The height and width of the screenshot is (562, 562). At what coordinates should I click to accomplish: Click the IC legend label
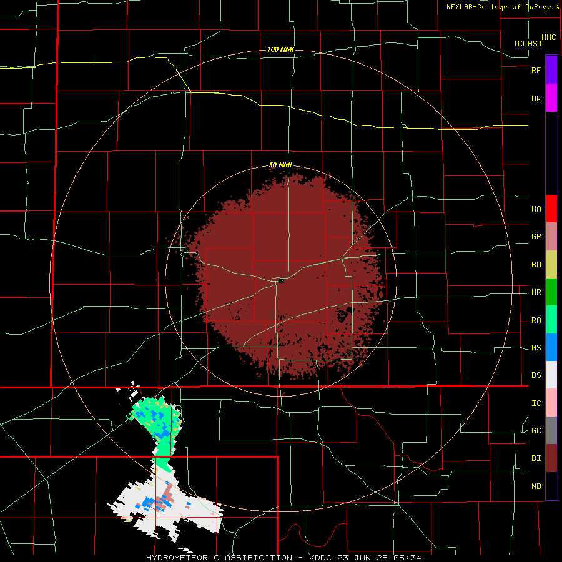click(x=536, y=403)
